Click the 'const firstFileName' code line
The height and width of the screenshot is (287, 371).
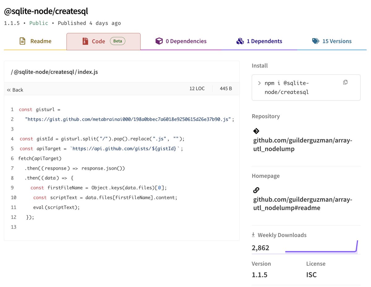pos(99,188)
